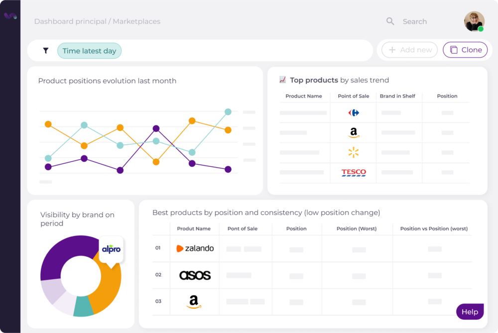498x333 pixels.
Task: Click the search magnifier icon
Action: click(x=390, y=21)
